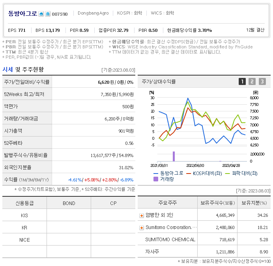Screen dimensions: 273x266
Task: Select the share count 1,211,886
Action: coord(225,252)
